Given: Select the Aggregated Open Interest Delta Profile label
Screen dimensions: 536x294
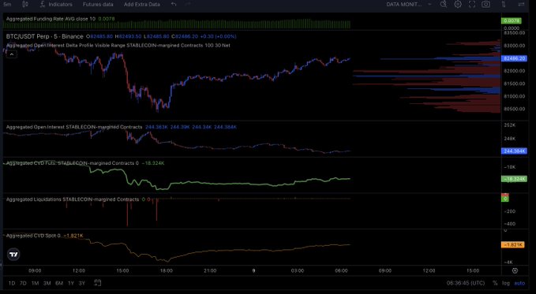Looking at the screenshot, I should [118, 45].
